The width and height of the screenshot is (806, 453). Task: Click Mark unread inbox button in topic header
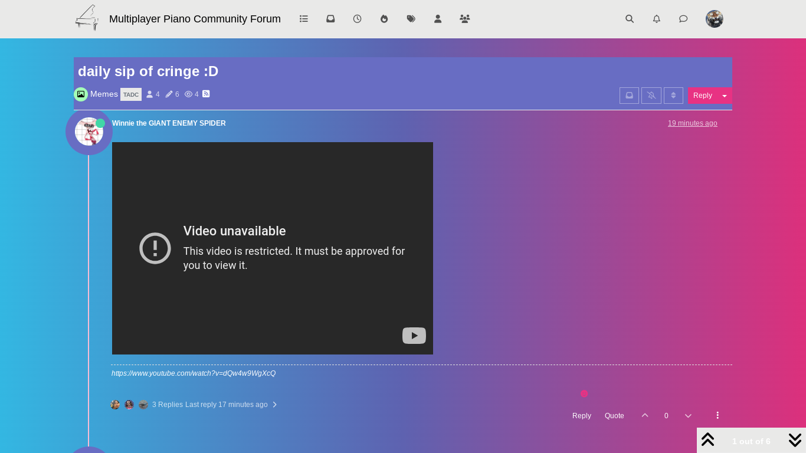pyautogui.click(x=629, y=96)
